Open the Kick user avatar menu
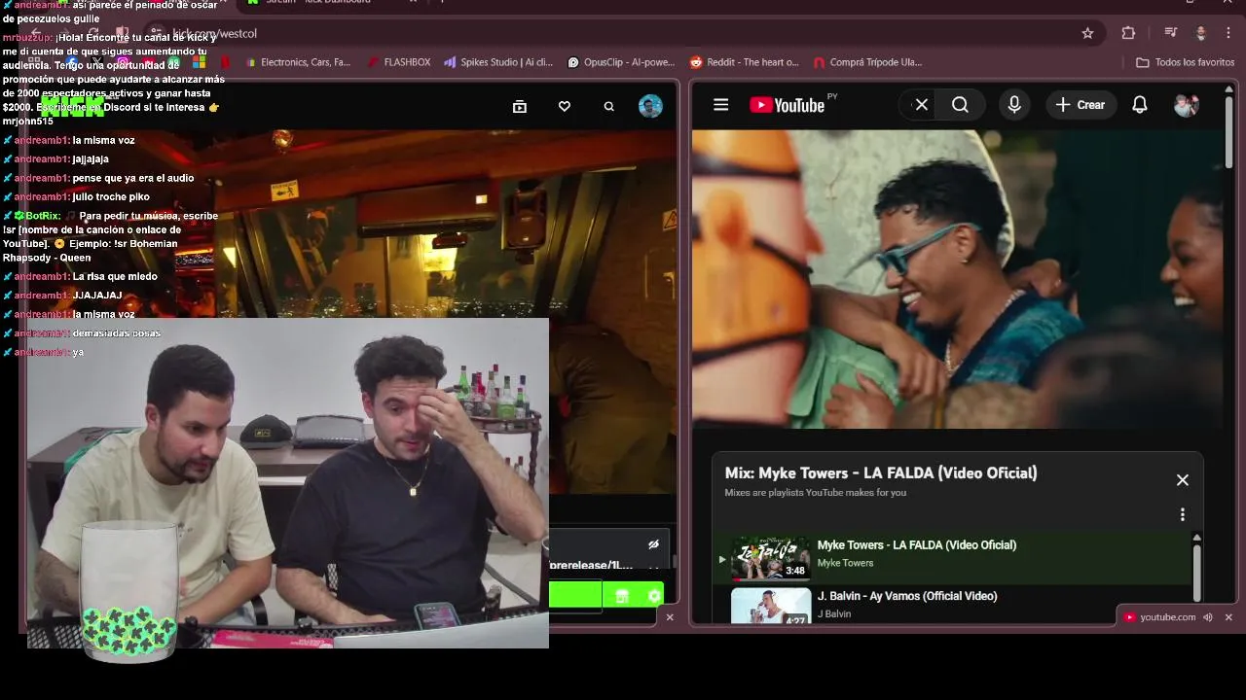1246x700 pixels. [x=650, y=106]
